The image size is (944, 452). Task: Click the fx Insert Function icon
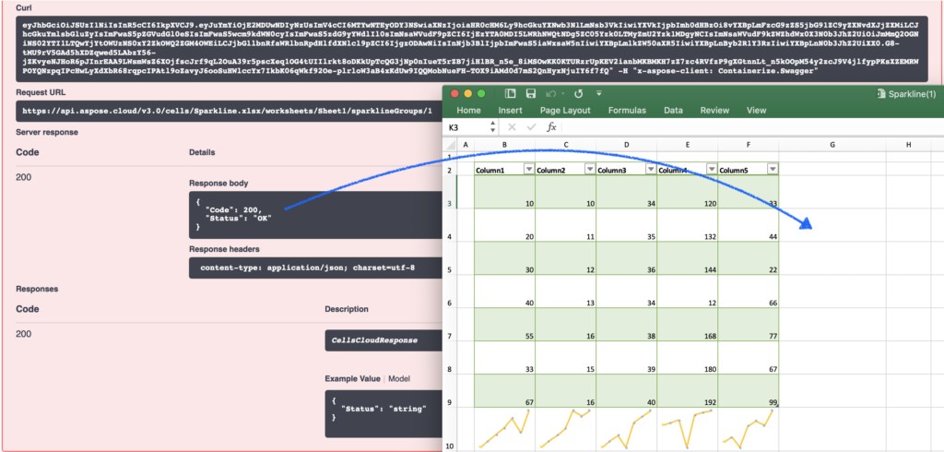point(551,127)
